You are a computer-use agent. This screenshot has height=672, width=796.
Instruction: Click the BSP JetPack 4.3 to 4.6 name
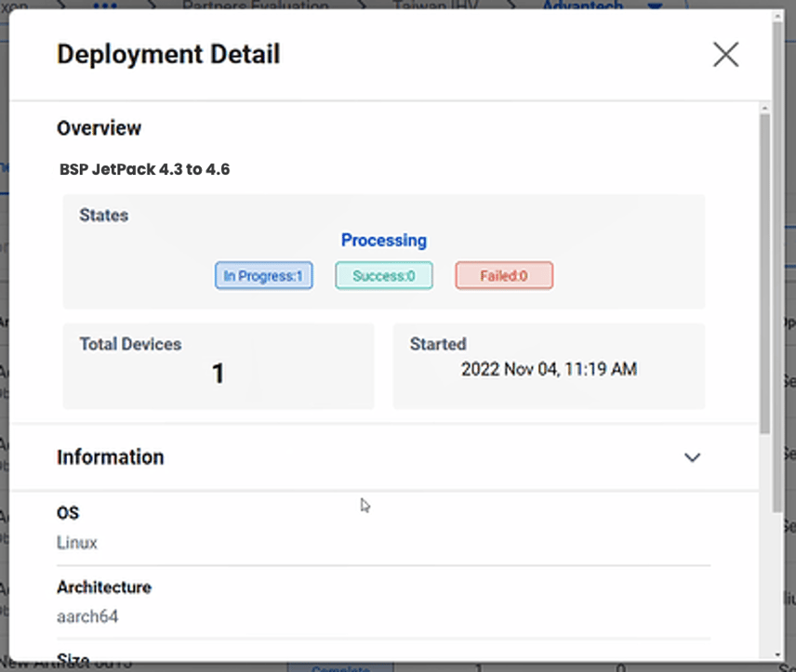click(144, 170)
